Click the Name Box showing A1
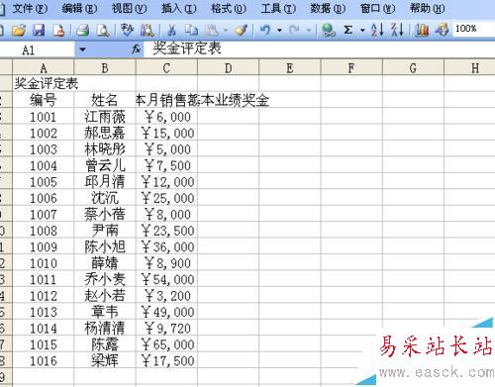The width and height of the screenshot is (495, 387). point(37,49)
